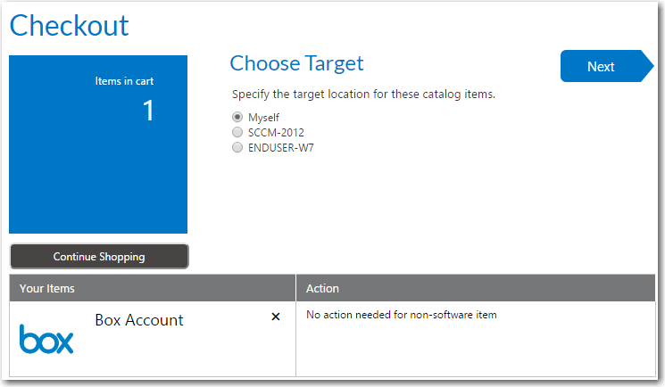Remove Box Account from the cart
This screenshot has height=387, width=665.
(276, 317)
